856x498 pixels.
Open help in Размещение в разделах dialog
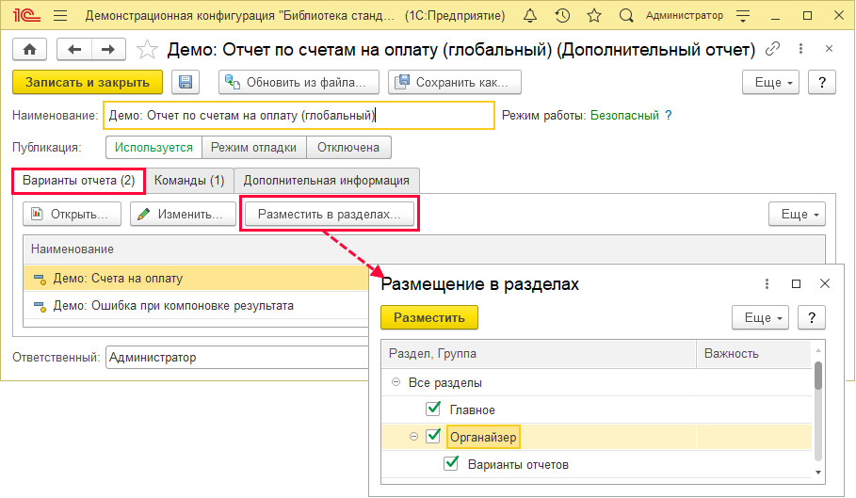(x=812, y=317)
